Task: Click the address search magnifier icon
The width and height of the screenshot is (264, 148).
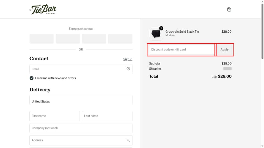Action: (128, 140)
